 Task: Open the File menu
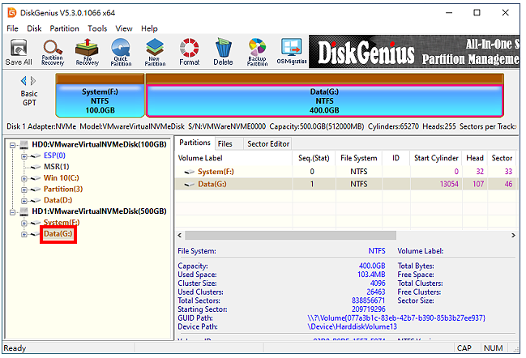pyautogui.click(x=12, y=28)
